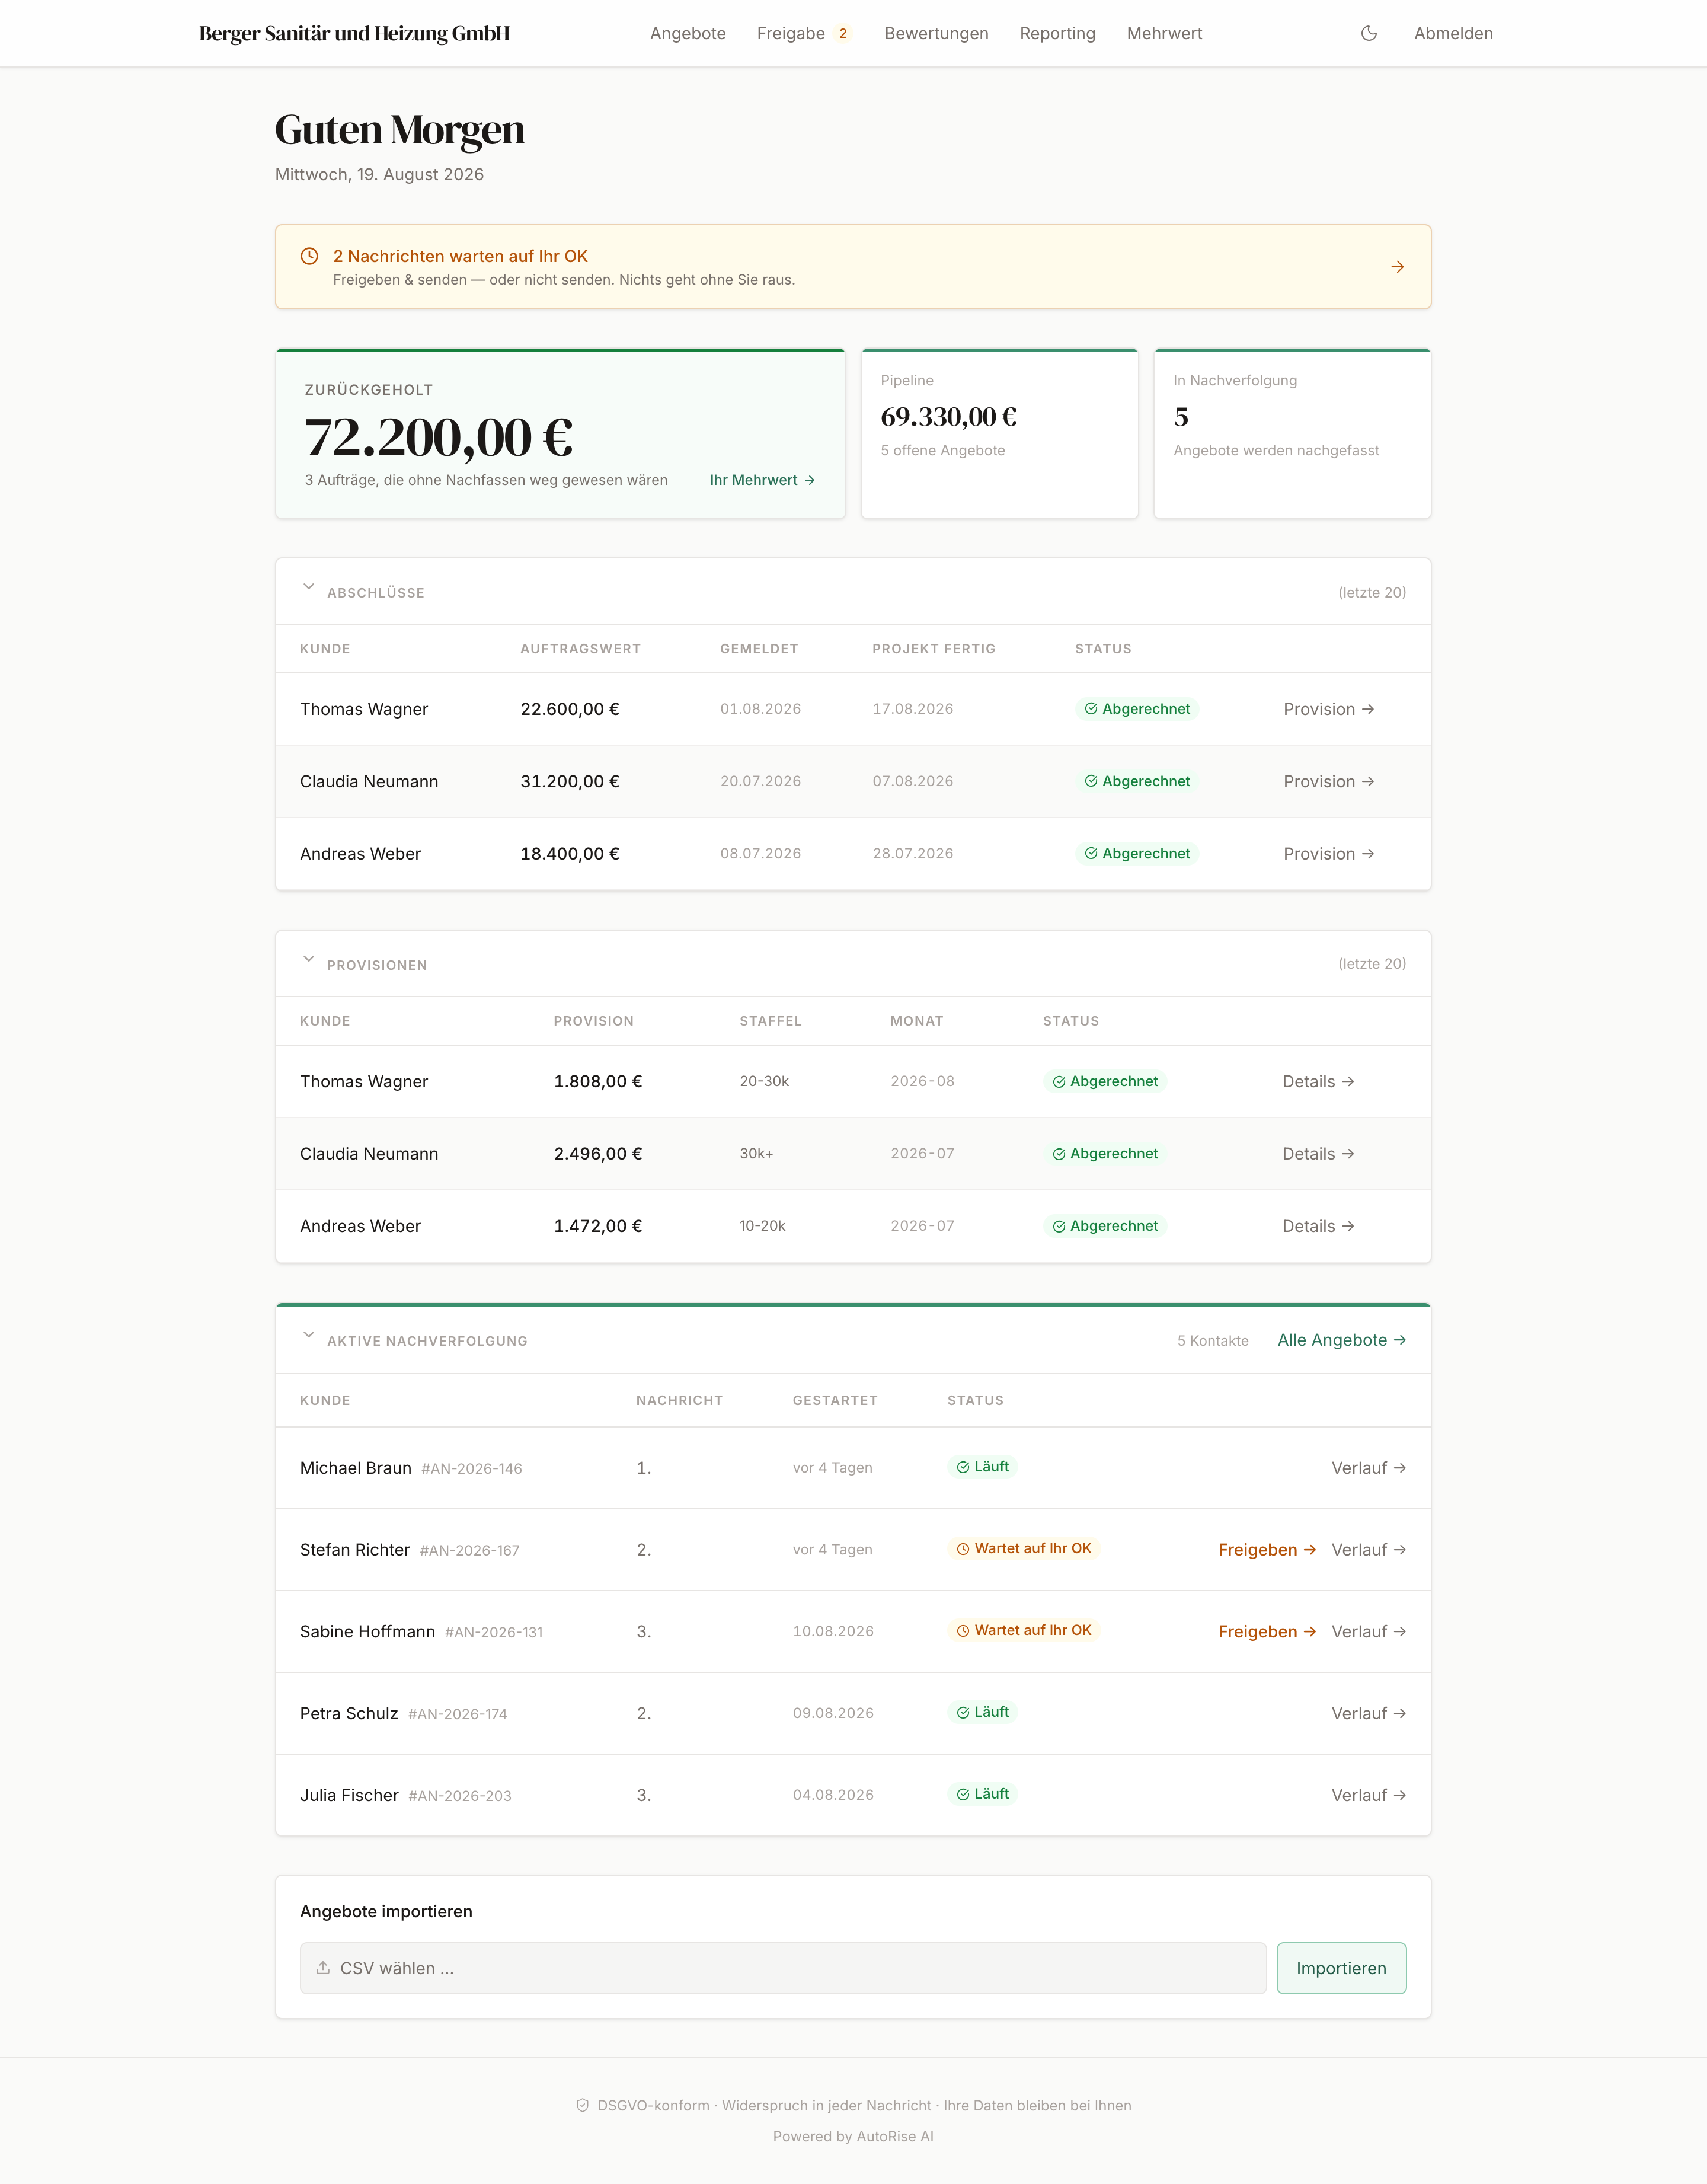Click the clock icon in the OK banner
This screenshot has height=2184, width=1707.
pos(310,256)
